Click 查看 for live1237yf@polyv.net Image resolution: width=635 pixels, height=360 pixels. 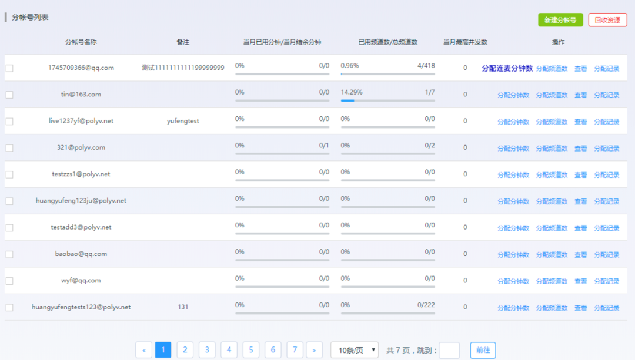pyautogui.click(x=580, y=122)
